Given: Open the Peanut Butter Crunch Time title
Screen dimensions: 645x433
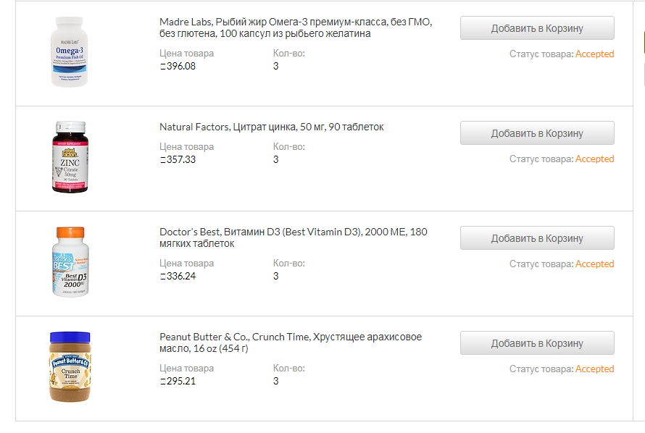Looking at the screenshot, I should (x=291, y=342).
